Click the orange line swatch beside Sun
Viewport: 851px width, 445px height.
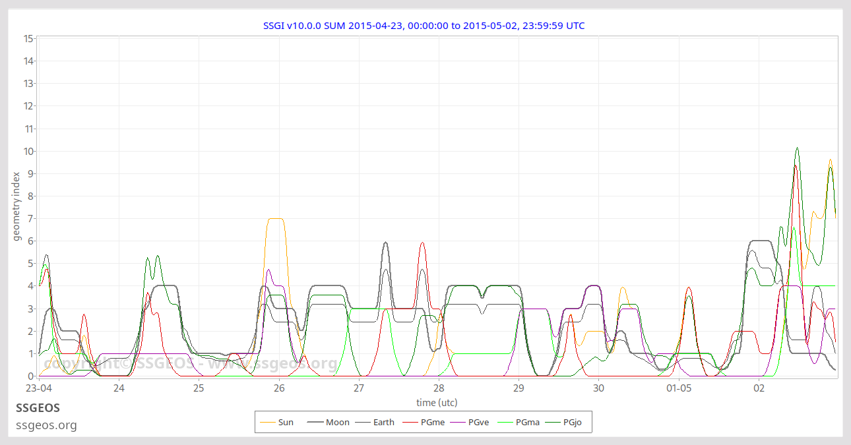(267, 422)
